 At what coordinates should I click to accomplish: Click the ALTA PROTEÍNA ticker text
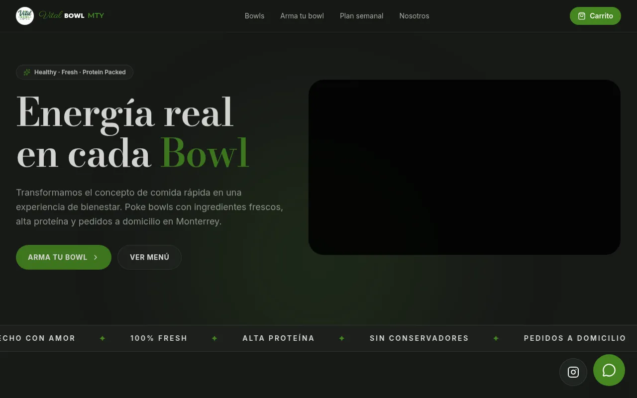tap(279, 338)
